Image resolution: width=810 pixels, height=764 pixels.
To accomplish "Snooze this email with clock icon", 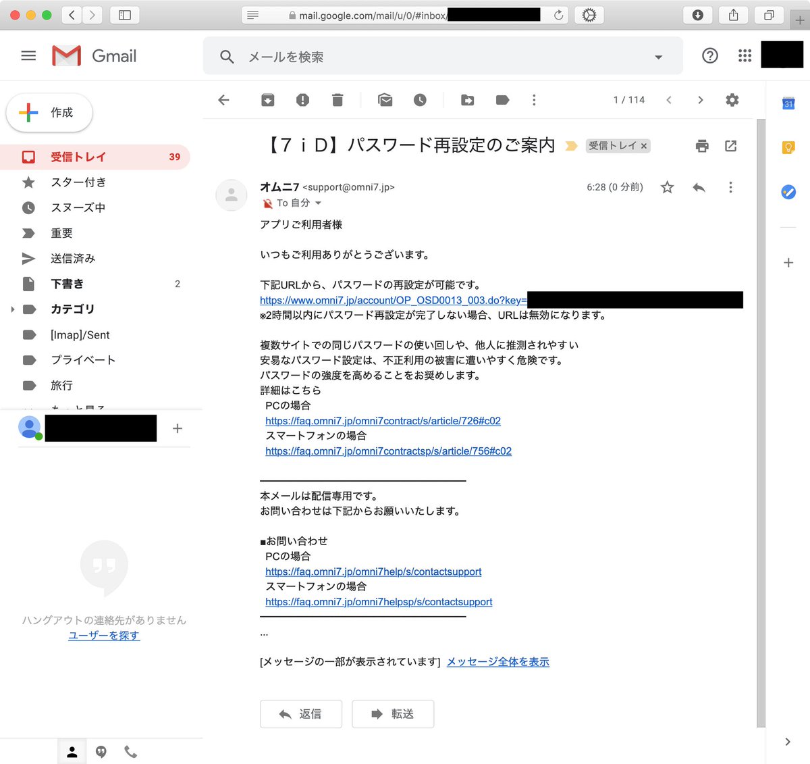I will (420, 100).
